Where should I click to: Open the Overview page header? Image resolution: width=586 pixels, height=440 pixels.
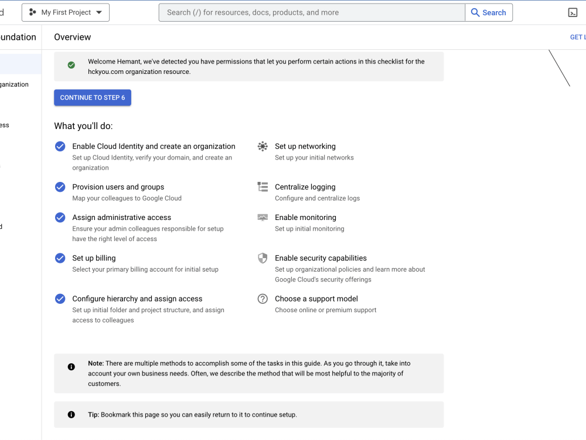tap(72, 36)
